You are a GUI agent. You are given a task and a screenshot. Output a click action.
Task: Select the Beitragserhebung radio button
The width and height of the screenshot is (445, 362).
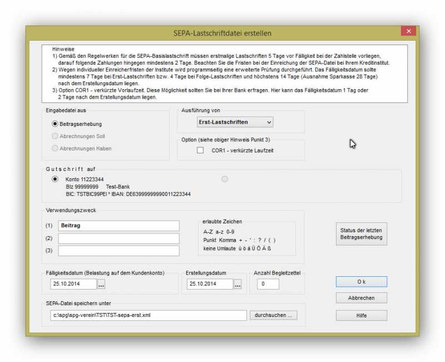pyautogui.click(x=55, y=124)
